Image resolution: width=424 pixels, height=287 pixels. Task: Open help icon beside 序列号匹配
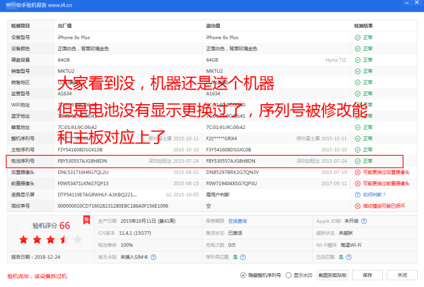pos(243,257)
